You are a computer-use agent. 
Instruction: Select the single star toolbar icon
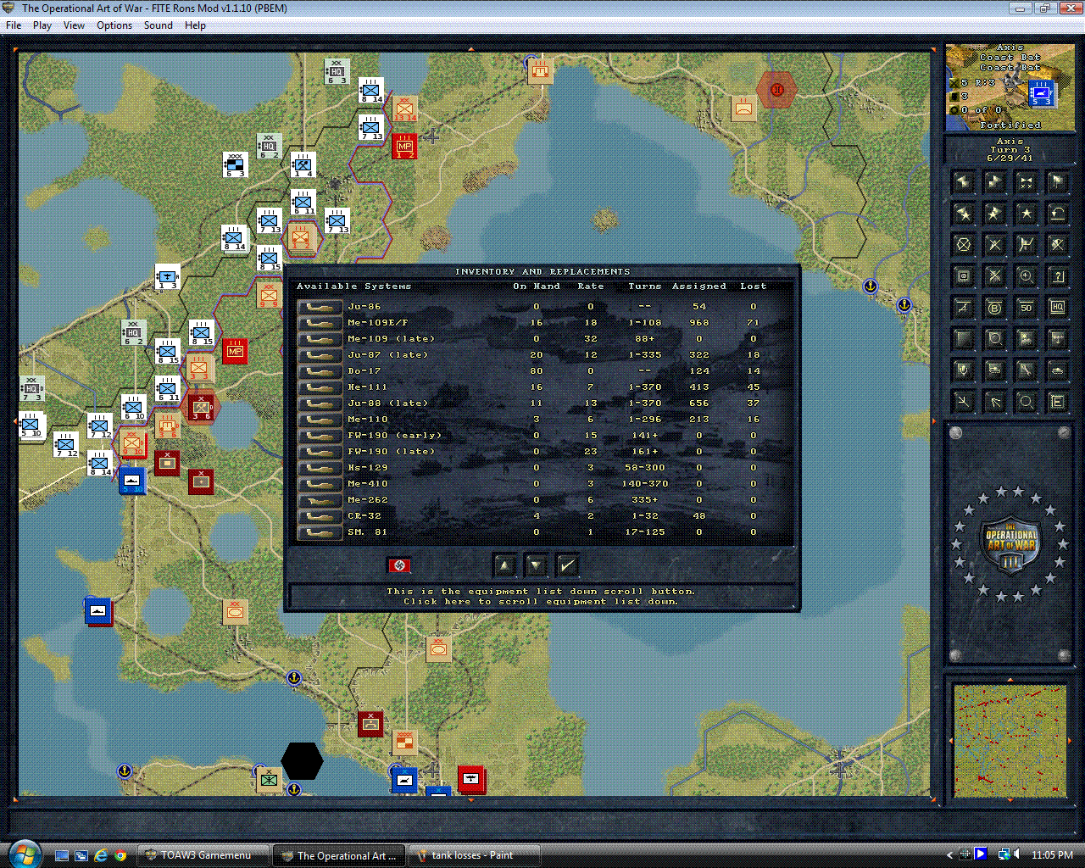[x=1027, y=214]
